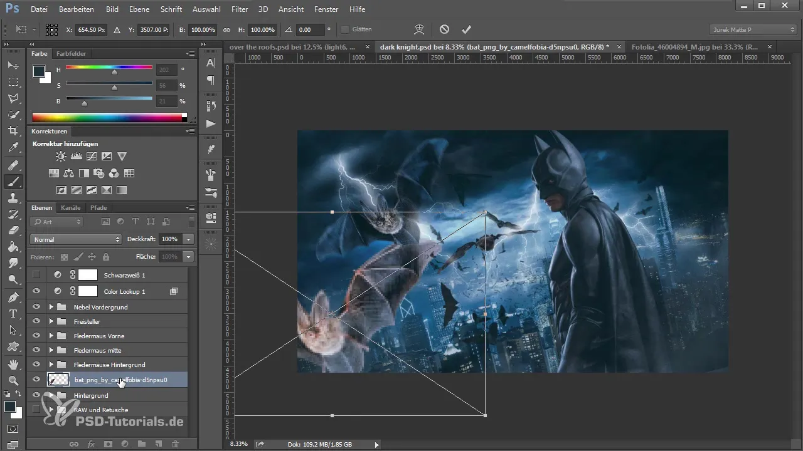The width and height of the screenshot is (803, 451).
Task: Click the foreground color swatch in Farbe panel
Action: coord(40,71)
